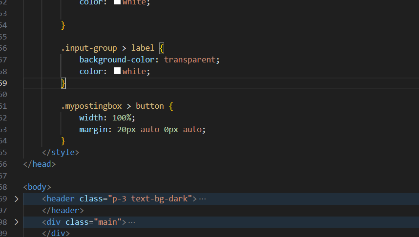Viewport: 419px width, 237px height.
Task: Click the '"main"' class value string
Action: click(108, 222)
